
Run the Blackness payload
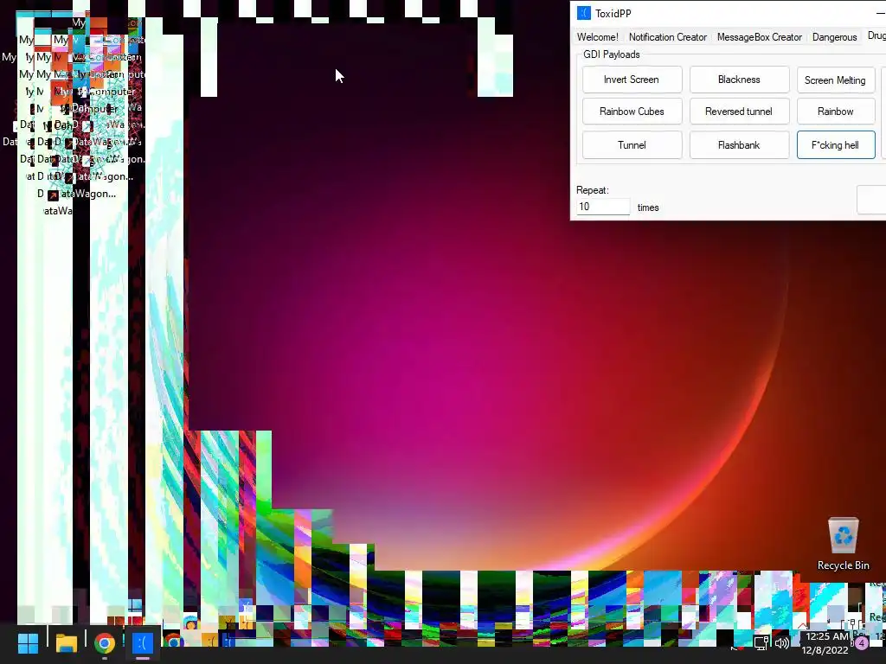pyautogui.click(x=739, y=80)
